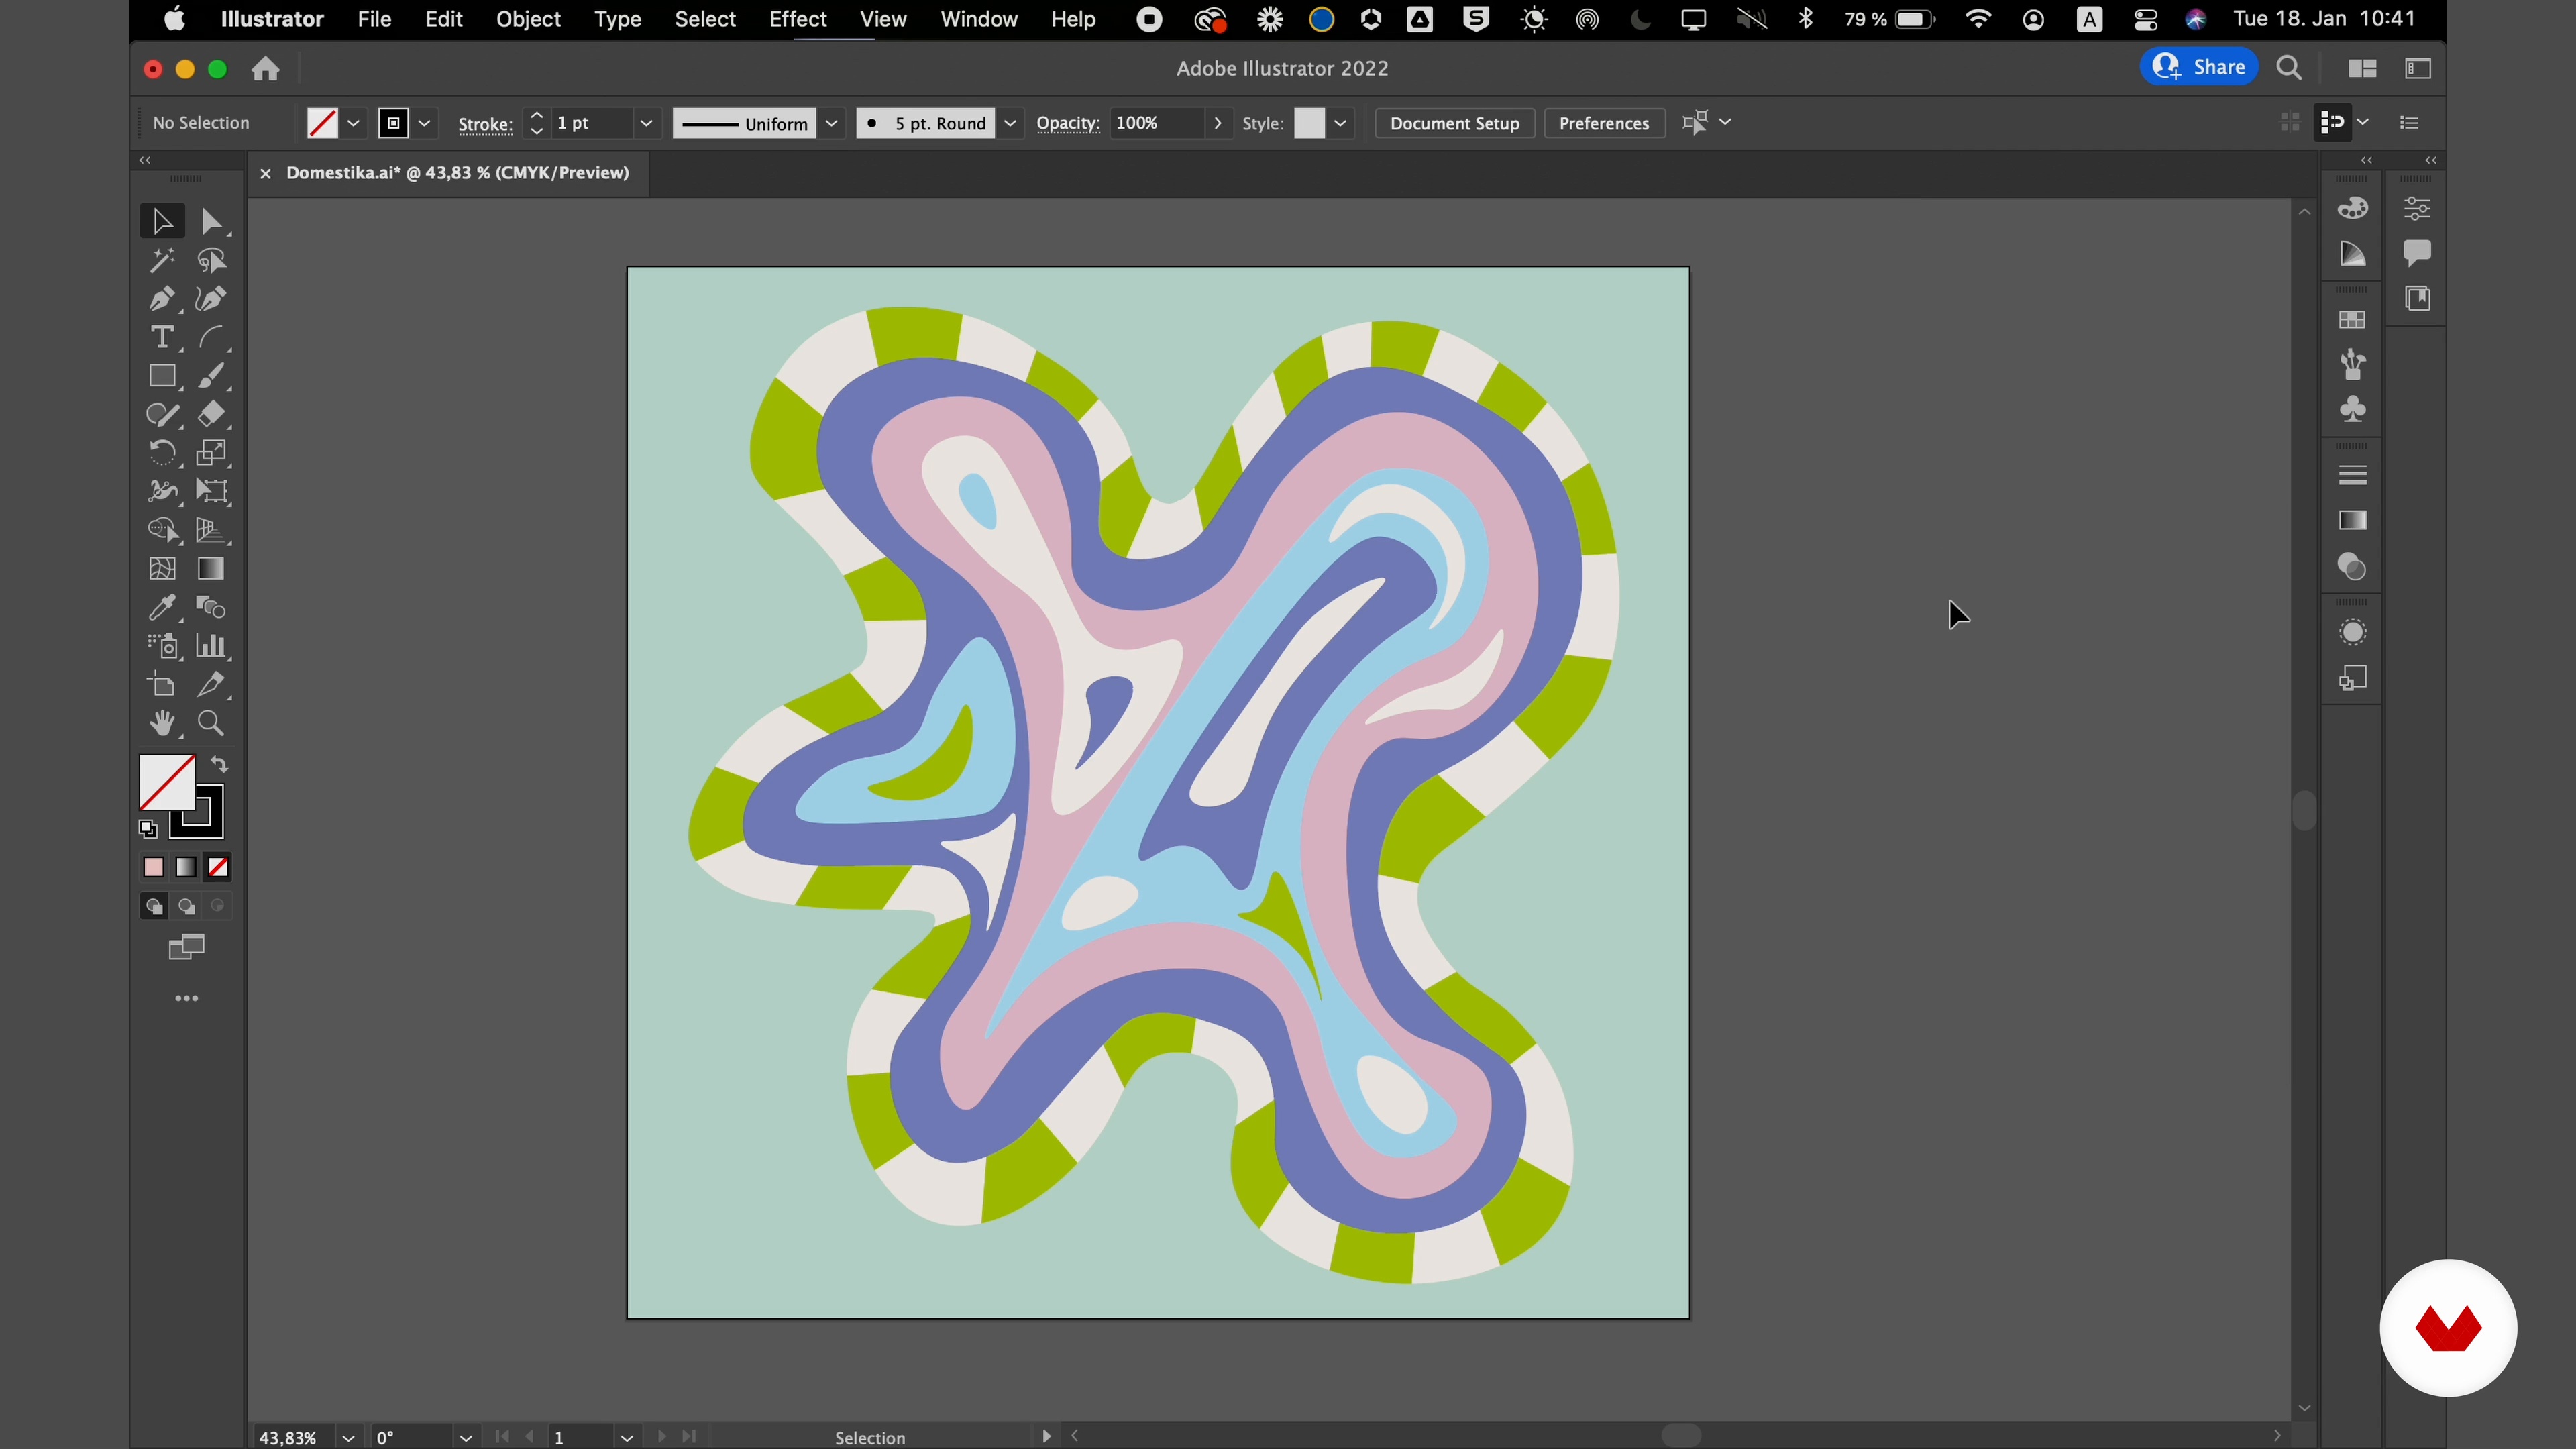This screenshot has width=2576, height=1449.
Task: Open Uniform variable width profile dropdown
Action: click(832, 124)
